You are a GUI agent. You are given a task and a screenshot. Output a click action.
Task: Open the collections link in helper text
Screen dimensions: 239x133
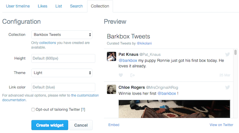coord(47,43)
